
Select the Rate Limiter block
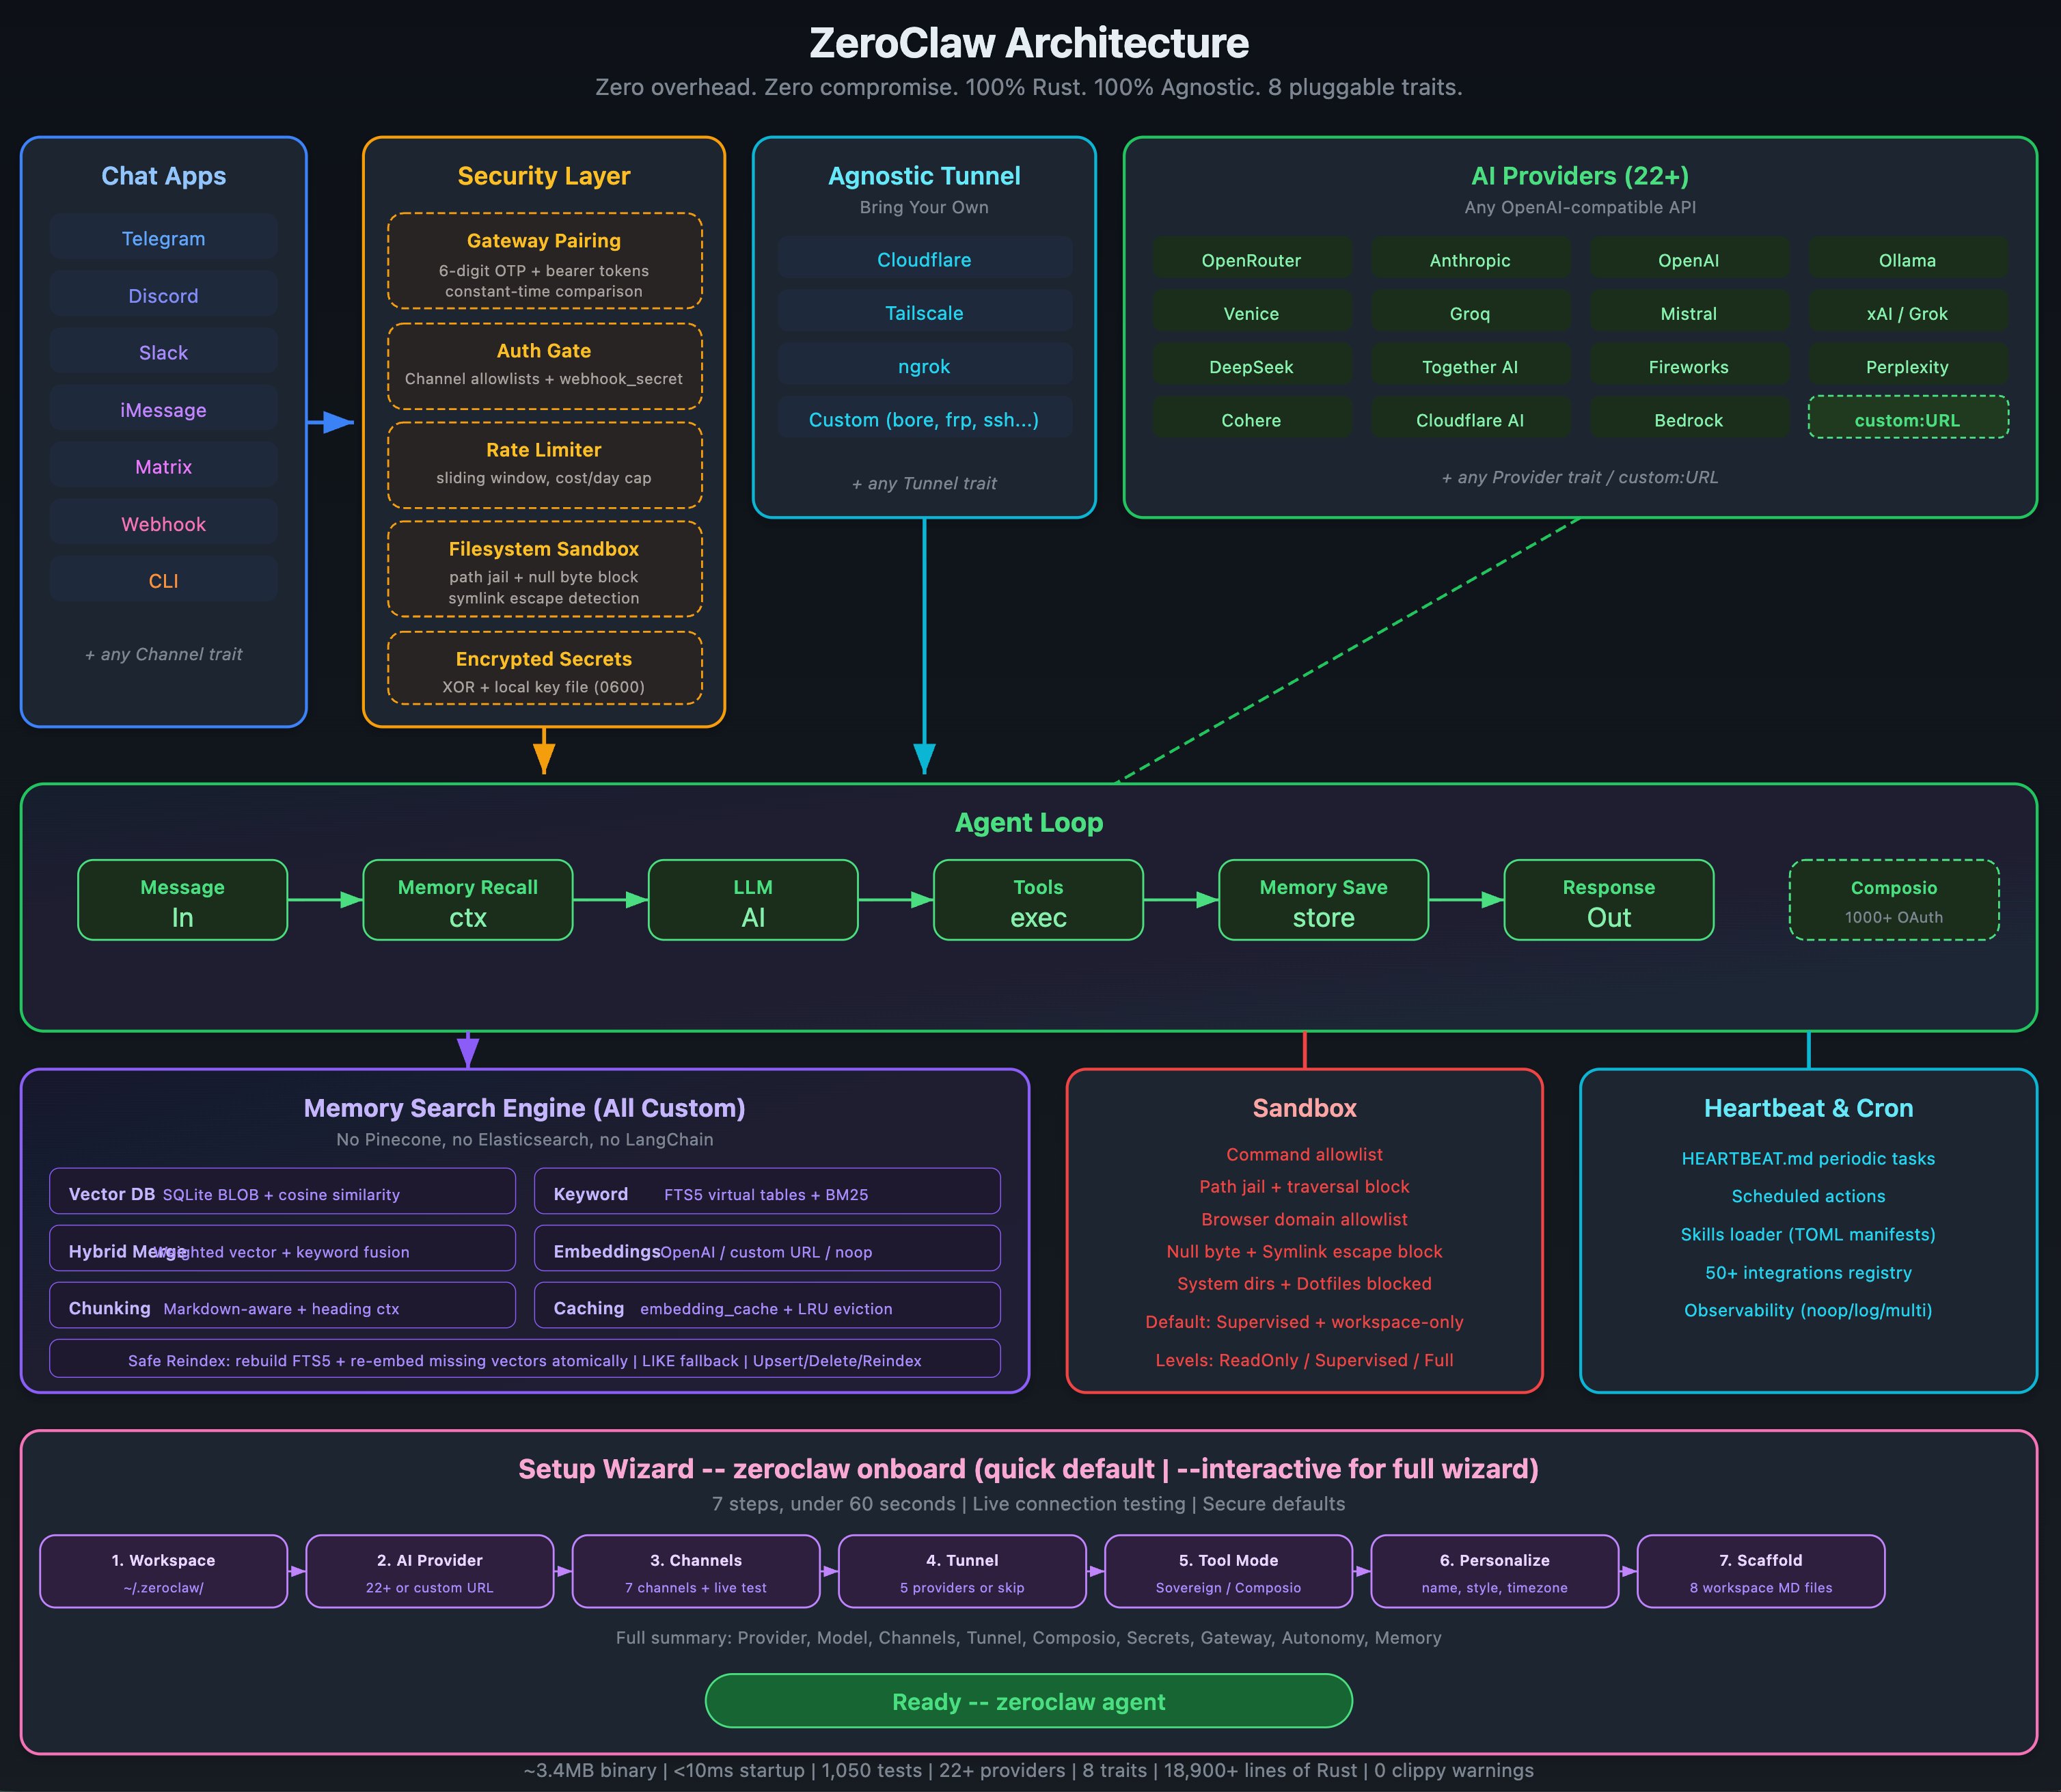click(x=544, y=464)
